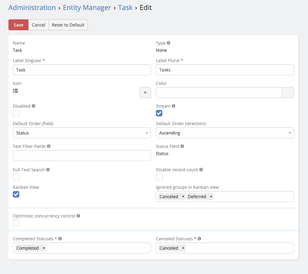
Task: Click the Label Singular text field
Action: [82, 70]
